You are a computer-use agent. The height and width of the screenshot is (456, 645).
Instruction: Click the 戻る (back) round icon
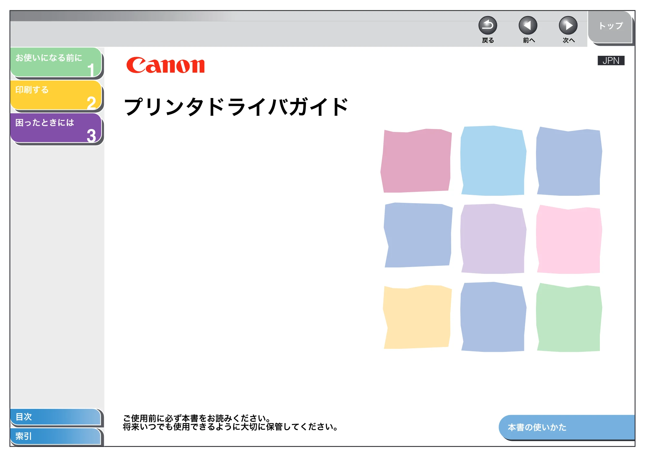pyautogui.click(x=488, y=25)
